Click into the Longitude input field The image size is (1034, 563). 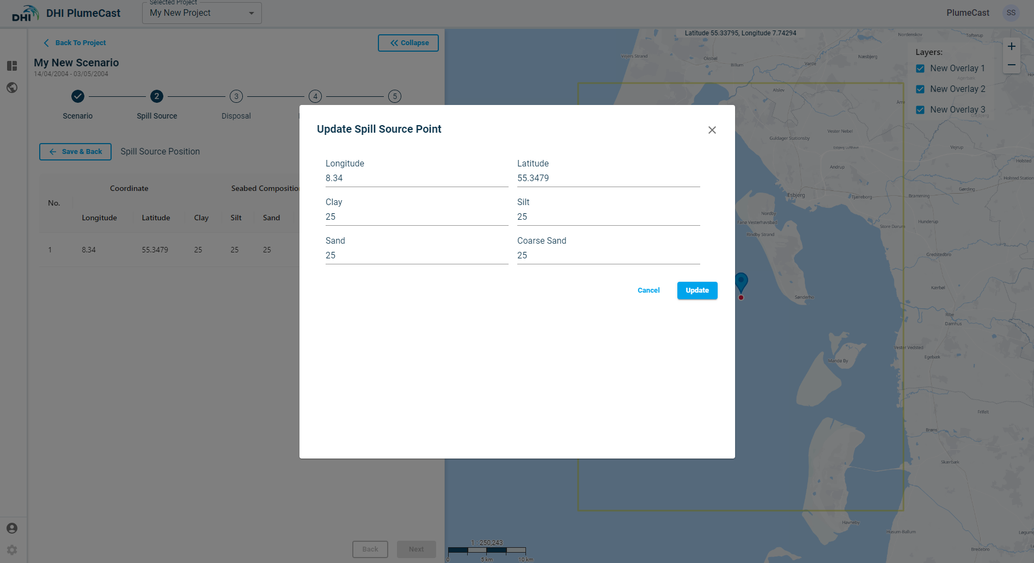[417, 178]
